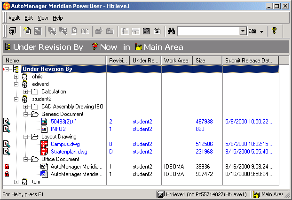The image size is (292, 200).
Task: Click the red lock icon on the 937472 row
Action: [7, 174]
